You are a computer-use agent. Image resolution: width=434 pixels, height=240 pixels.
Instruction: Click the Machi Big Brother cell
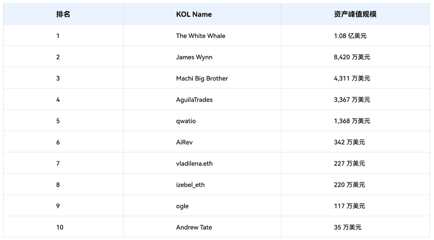tap(202, 78)
